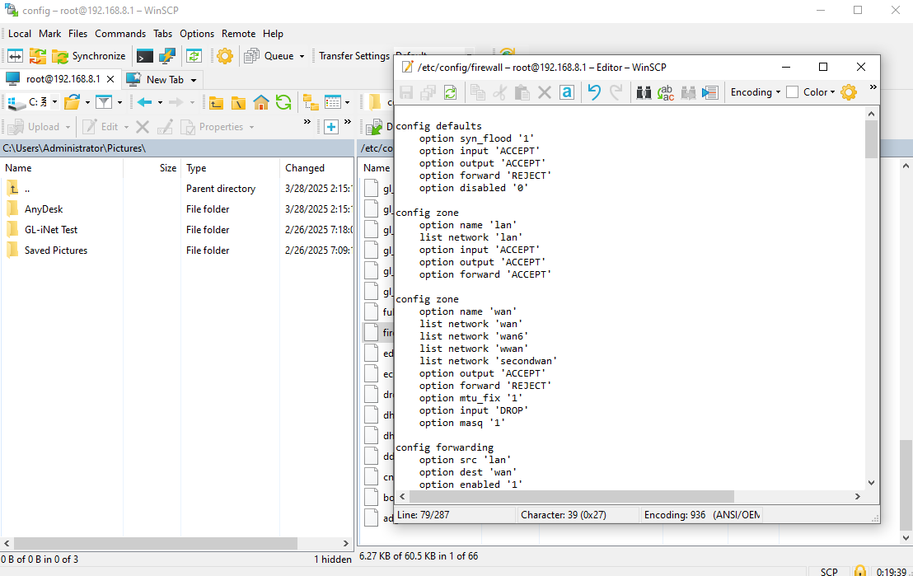Select the Saved Pictures folder
Screen dimensions: 913x576
click(56, 251)
